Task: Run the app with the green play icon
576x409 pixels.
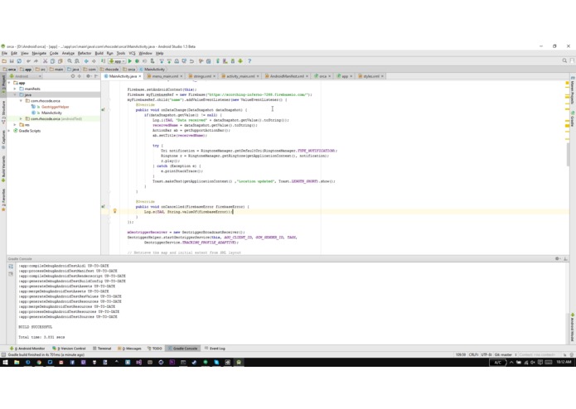Action: [x=129, y=61]
